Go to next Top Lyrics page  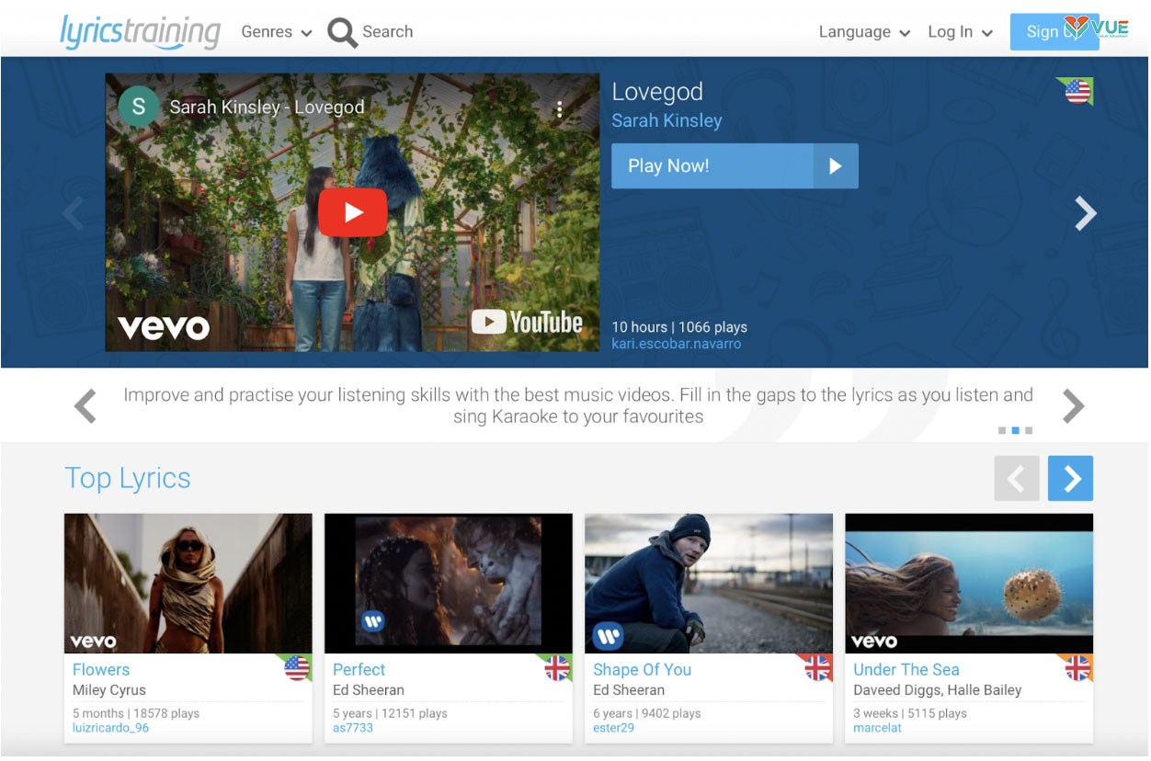point(1070,478)
